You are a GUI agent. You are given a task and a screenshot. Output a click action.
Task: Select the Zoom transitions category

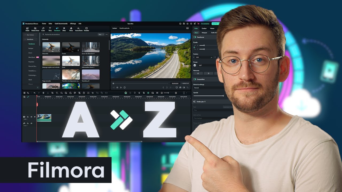(30, 53)
